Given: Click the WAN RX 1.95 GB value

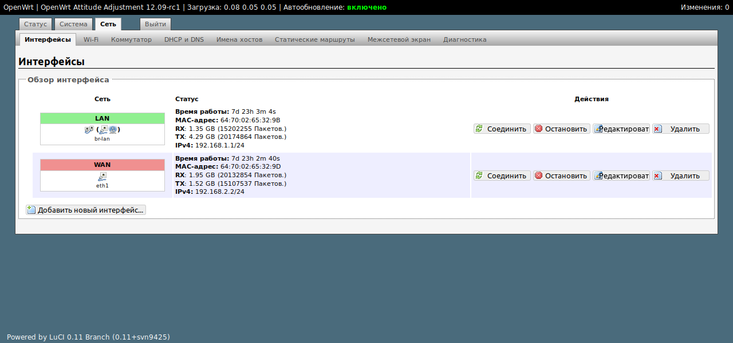Looking at the screenshot, I should point(238,175).
